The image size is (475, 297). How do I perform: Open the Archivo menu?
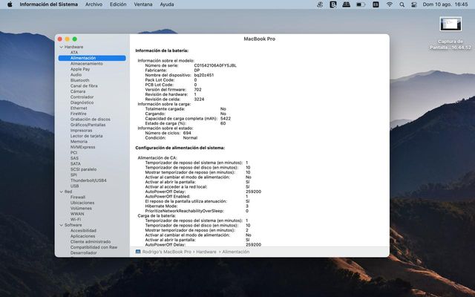point(94,4)
